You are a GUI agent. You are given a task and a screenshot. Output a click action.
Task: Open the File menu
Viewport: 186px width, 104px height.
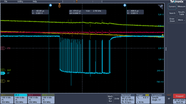(x=6, y=1)
